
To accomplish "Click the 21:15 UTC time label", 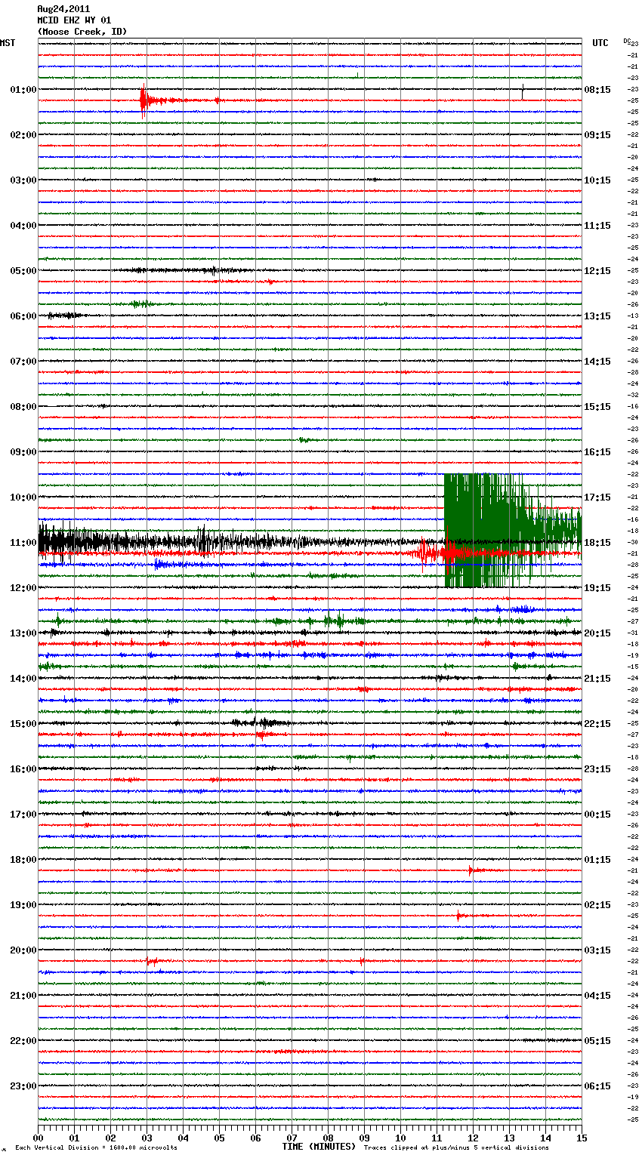I will [x=597, y=679].
